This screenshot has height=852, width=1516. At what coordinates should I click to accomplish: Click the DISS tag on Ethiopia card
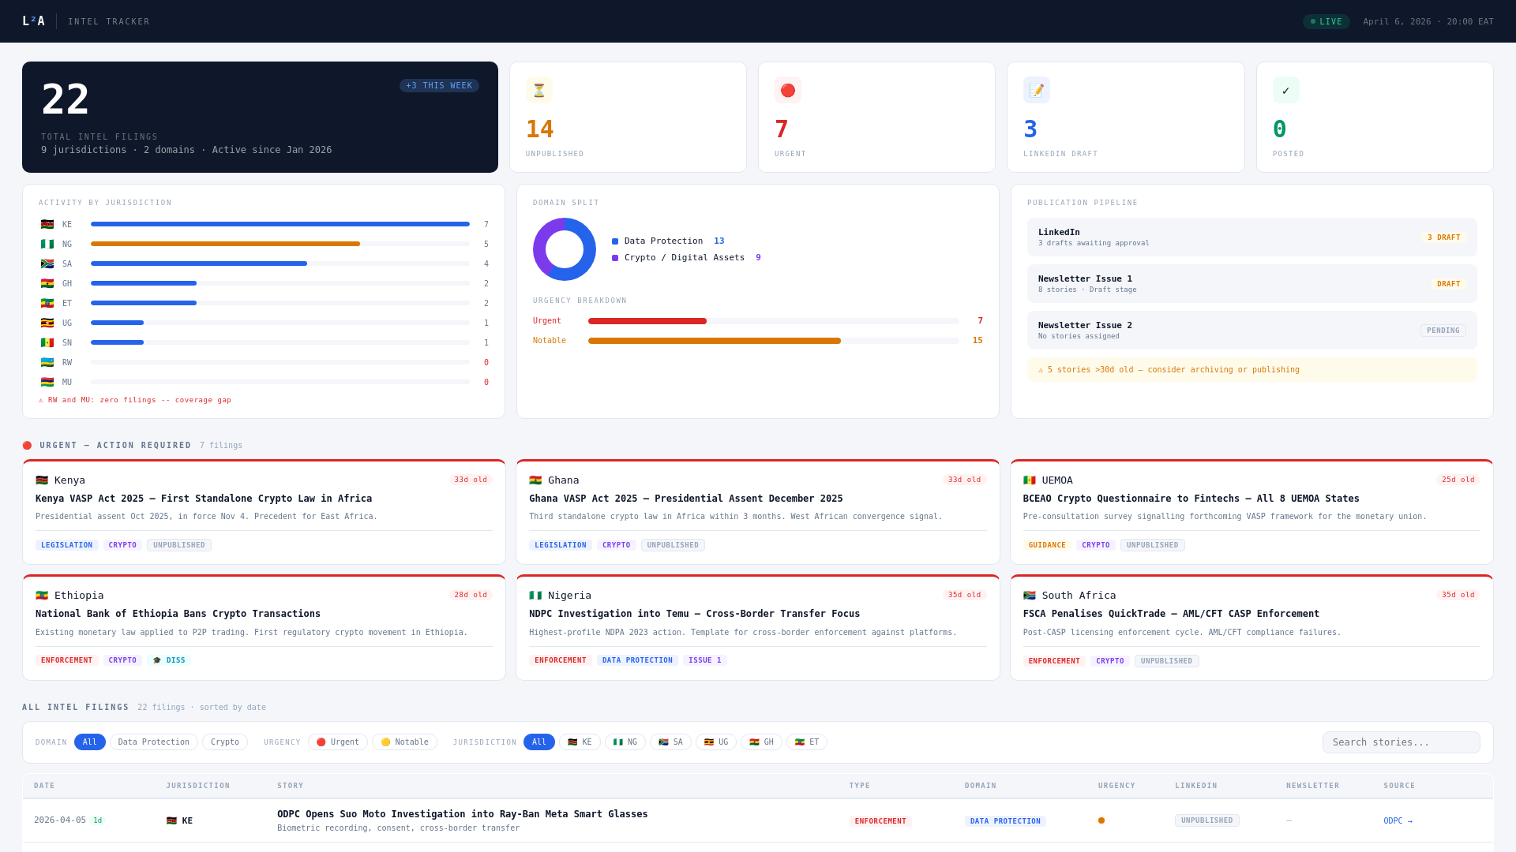click(169, 660)
